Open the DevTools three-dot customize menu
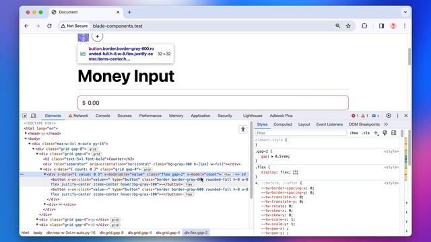Viewport: 431px width, 242px height. [x=397, y=116]
